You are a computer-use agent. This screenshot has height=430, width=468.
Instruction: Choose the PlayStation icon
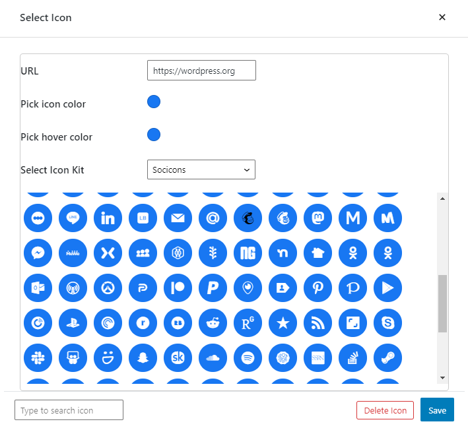tap(73, 322)
